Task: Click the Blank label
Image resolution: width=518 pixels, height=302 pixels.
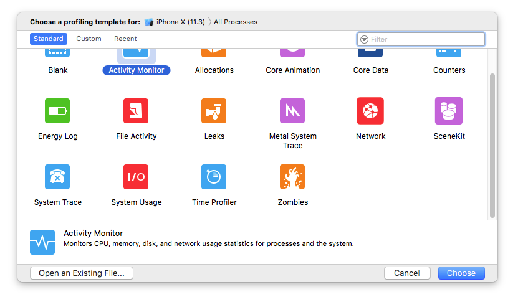Action: point(58,70)
